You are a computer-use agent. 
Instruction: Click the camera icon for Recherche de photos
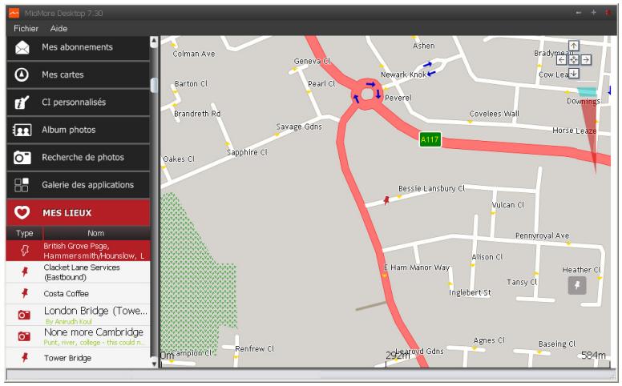22,157
